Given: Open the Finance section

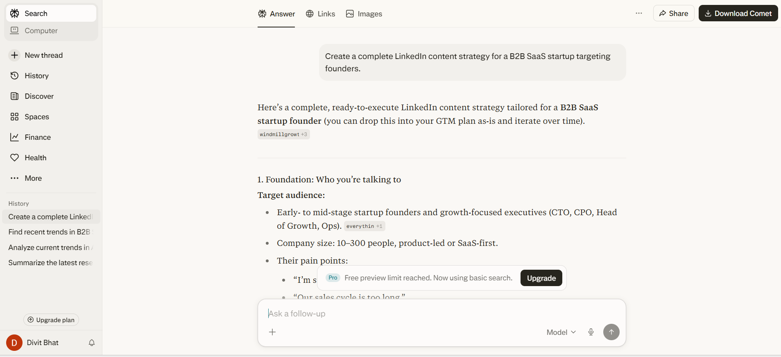Looking at the screenshot, I should [x=37, y=137].
